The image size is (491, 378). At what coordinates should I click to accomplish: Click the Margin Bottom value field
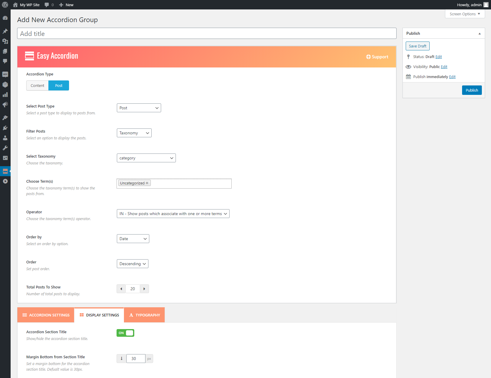[136, 359]
